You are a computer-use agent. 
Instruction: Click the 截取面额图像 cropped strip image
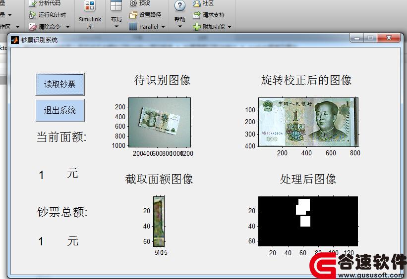[x=159, y=222]
